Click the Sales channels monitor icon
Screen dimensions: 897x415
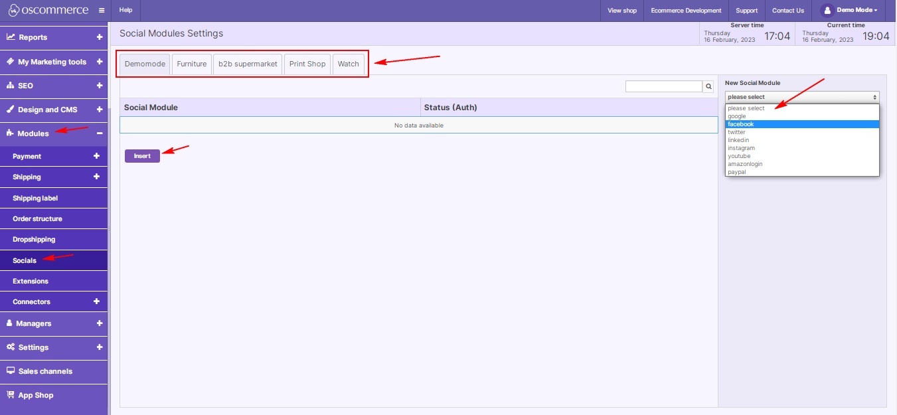(11, 371)
